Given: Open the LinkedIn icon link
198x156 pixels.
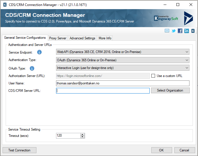Looking at the screenshot, I should 187,31.
